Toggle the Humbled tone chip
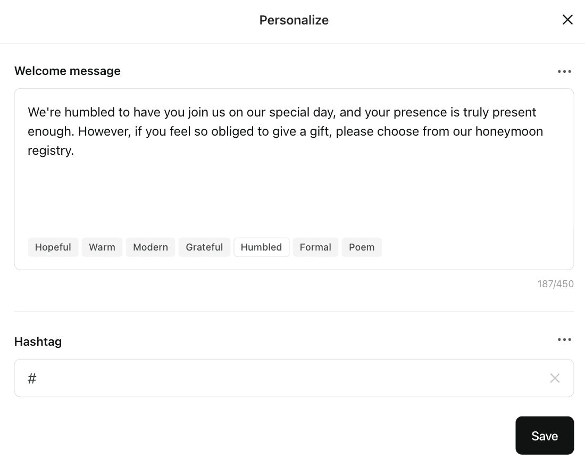The width and height of the screenshot is (585, 467). coord(261,247)
